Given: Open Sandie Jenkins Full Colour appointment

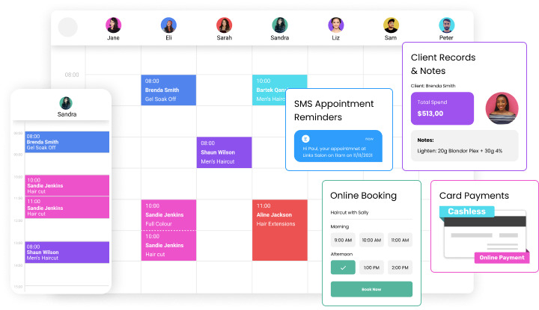Looking at the screenshot, I should point(168,214).
